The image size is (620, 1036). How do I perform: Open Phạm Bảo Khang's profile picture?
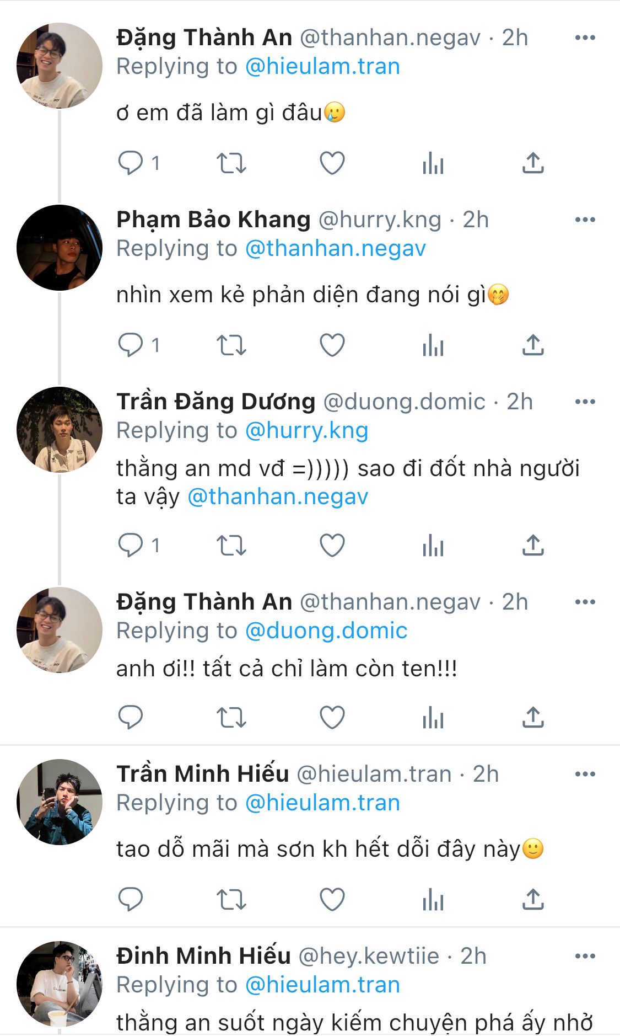pyautogui.click(x=60, y=248)
